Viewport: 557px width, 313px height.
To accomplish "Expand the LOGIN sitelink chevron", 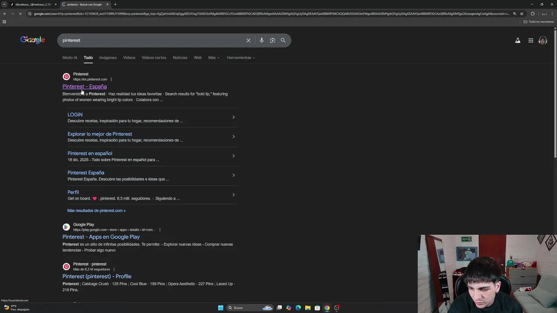I will (x=234, y=117).
